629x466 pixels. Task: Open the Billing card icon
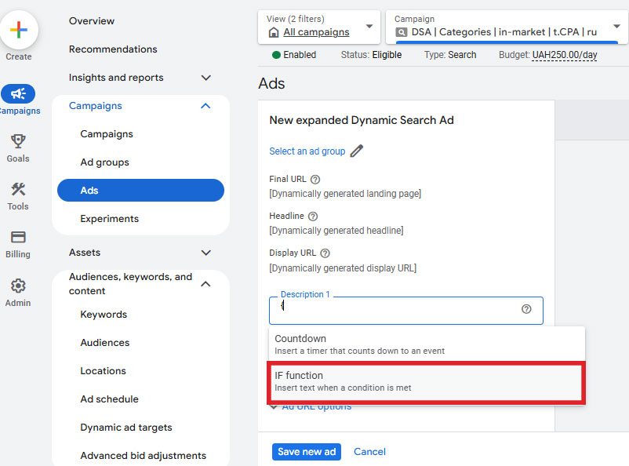tap(18, 238)
